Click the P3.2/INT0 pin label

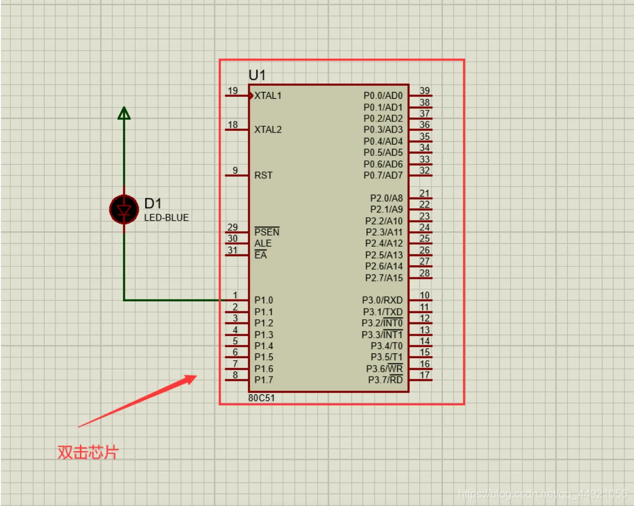[382, 323]
